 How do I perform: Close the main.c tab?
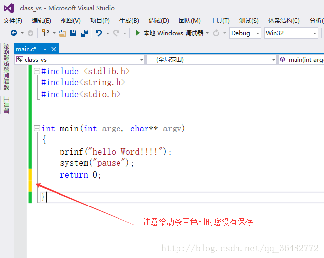click(54, 49)
